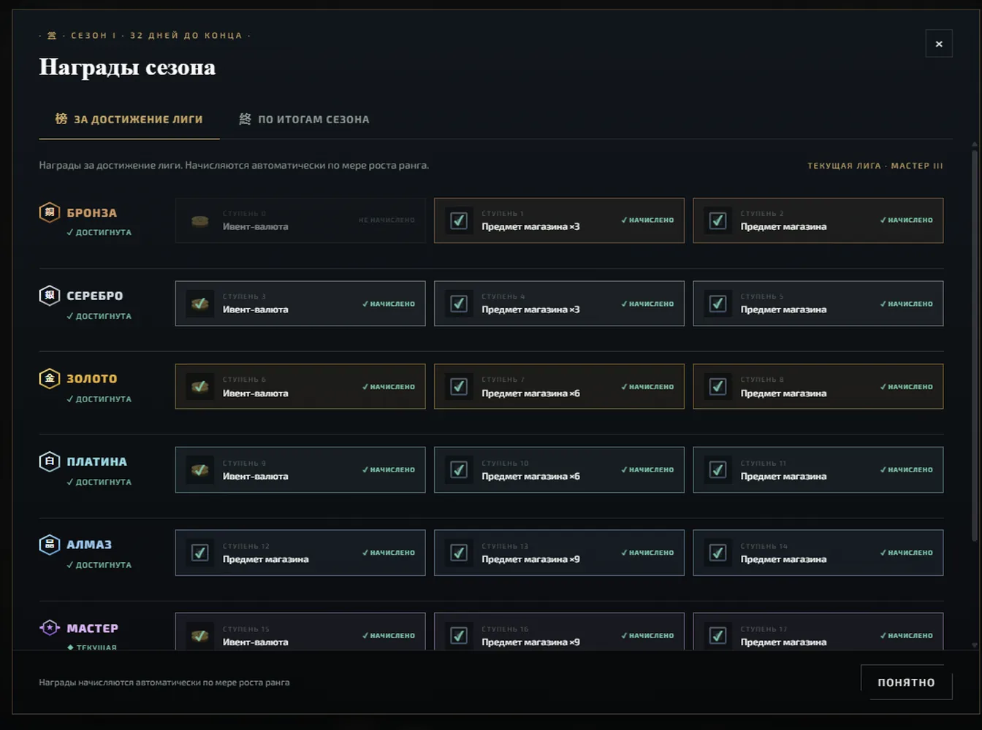Click «Текущая лига · Мастер III» label
This screenshot has width=982, height=730.
(x=875, y=166)
